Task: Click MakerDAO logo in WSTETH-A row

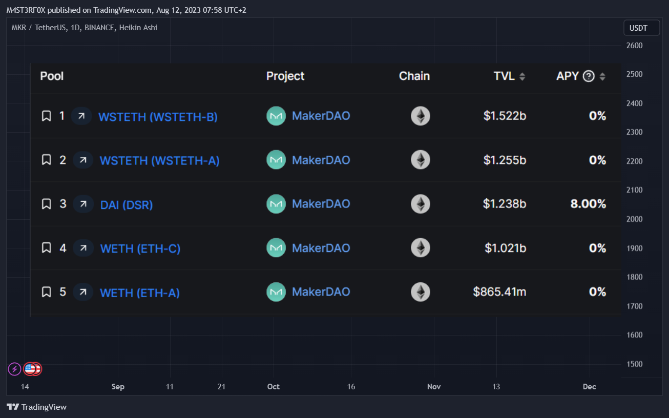Action: (x=276, y=160)
